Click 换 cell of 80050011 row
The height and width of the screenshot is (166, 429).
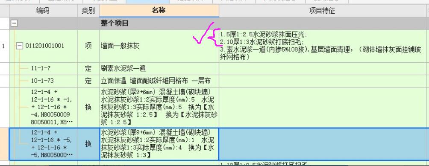[x=88, y=107]
